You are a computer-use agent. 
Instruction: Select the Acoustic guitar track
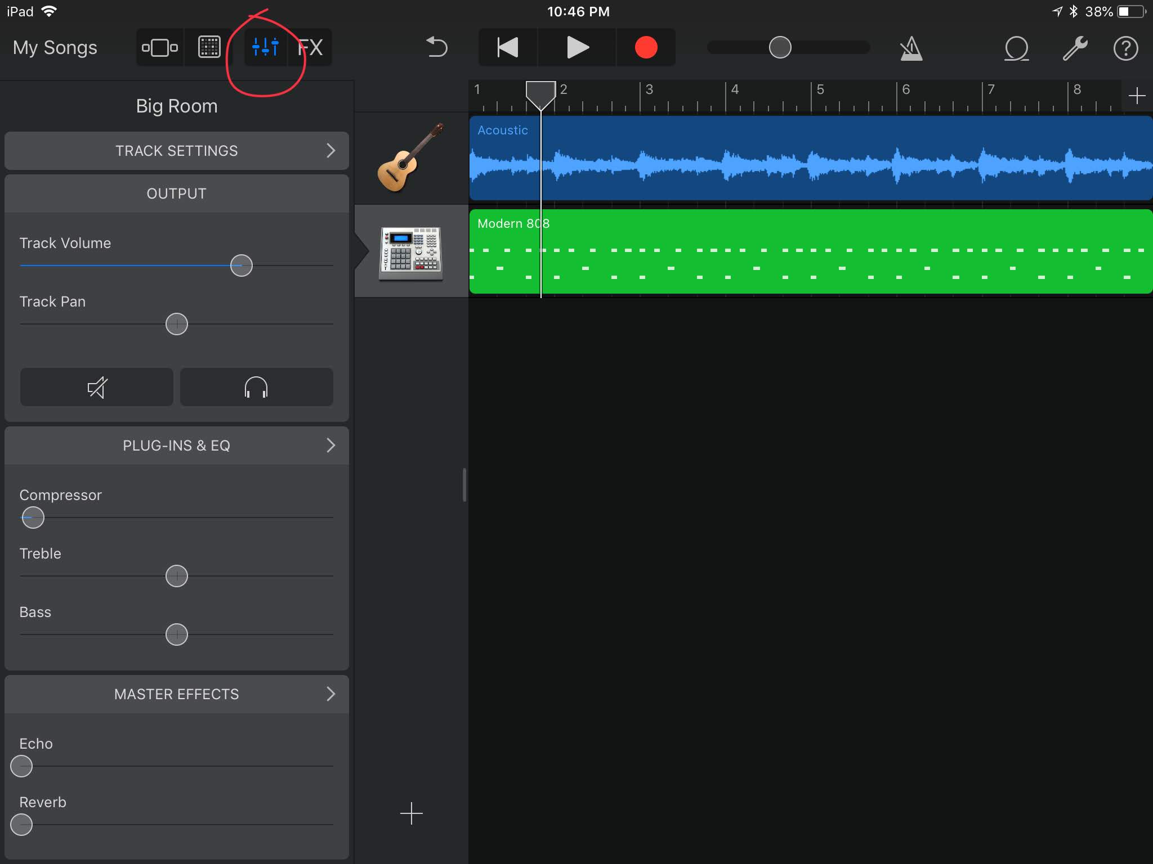click(x=409, y=159)
